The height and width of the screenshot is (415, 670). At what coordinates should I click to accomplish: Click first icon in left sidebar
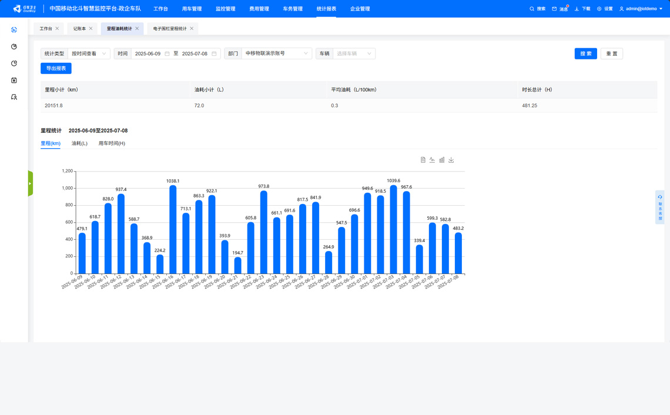tap(14, 29)
